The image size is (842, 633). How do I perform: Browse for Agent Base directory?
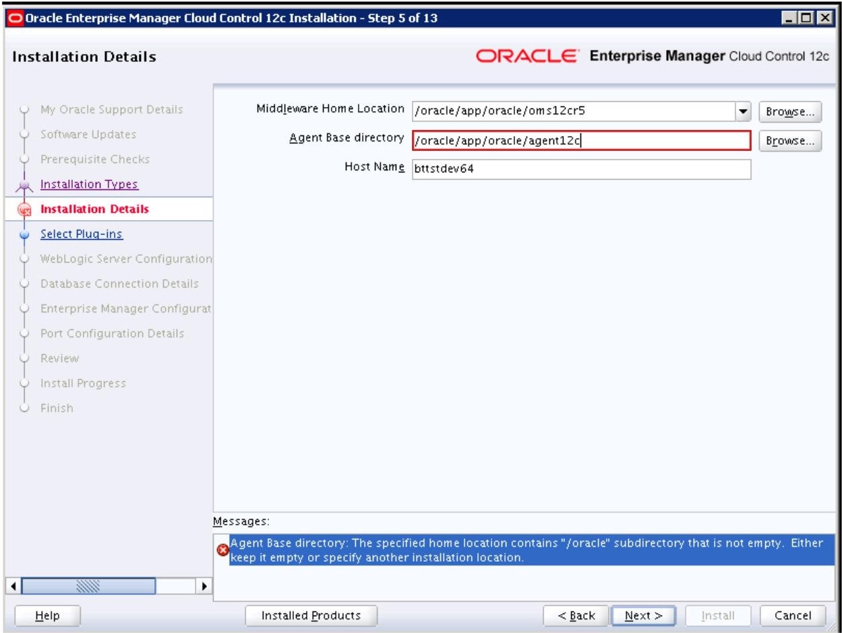(x=790, y=141)
